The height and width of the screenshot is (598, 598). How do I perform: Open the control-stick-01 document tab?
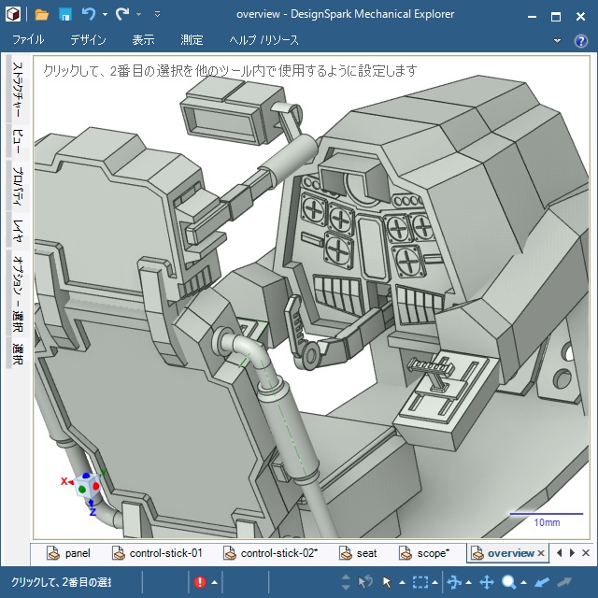pyautogui.click(x=157, y=553)
